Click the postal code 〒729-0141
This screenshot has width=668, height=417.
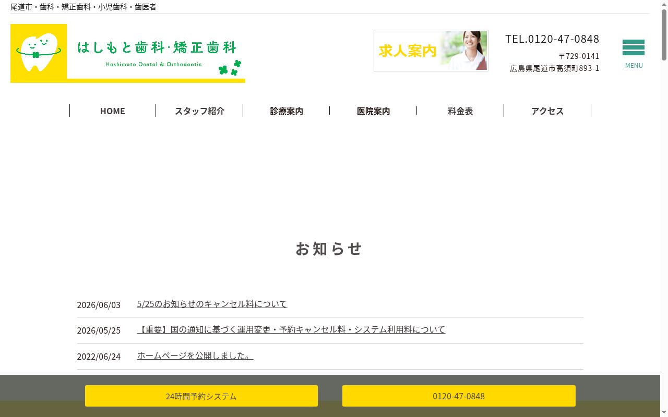pyautogui.click(x=579, y=56)
